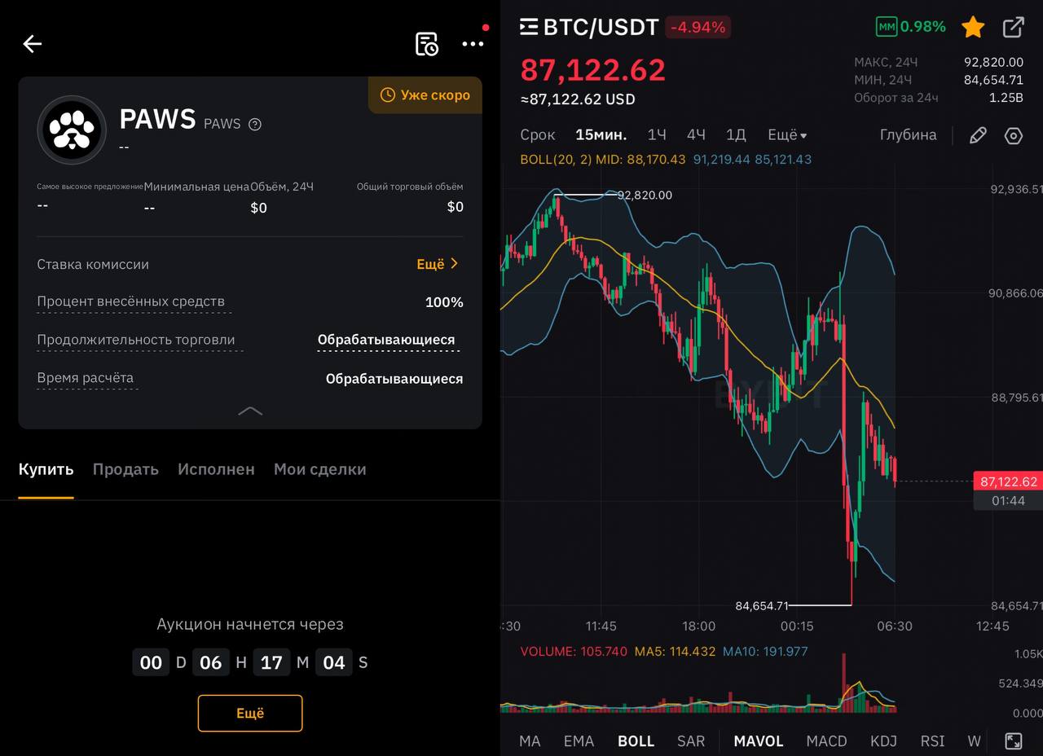Click the 100% deposit percent value
This screenshot has width=1043, height=756.
444,302
